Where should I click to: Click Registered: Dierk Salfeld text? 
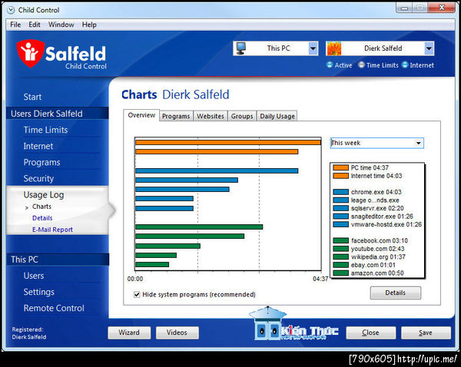(29, 333)
